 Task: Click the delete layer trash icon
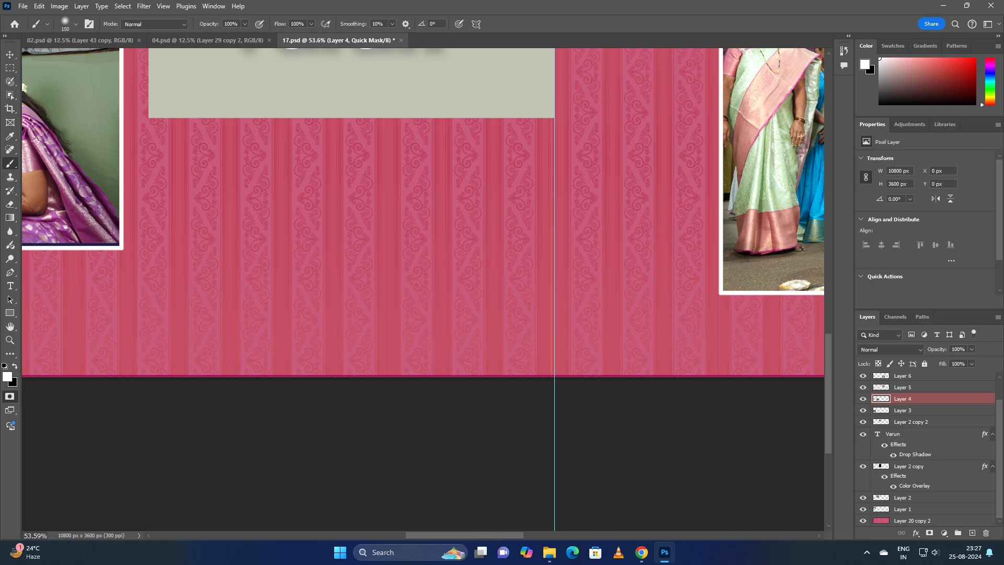986,533
